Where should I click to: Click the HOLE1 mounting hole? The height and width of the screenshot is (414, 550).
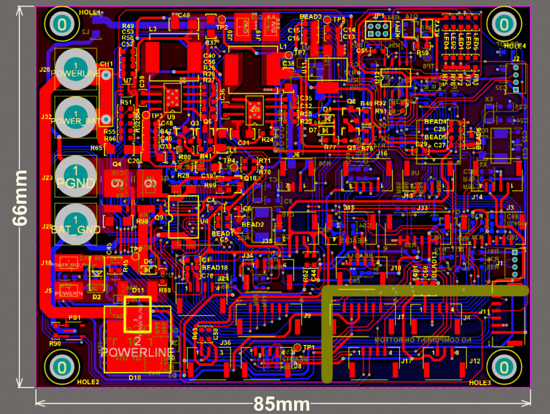pos(62,24)
